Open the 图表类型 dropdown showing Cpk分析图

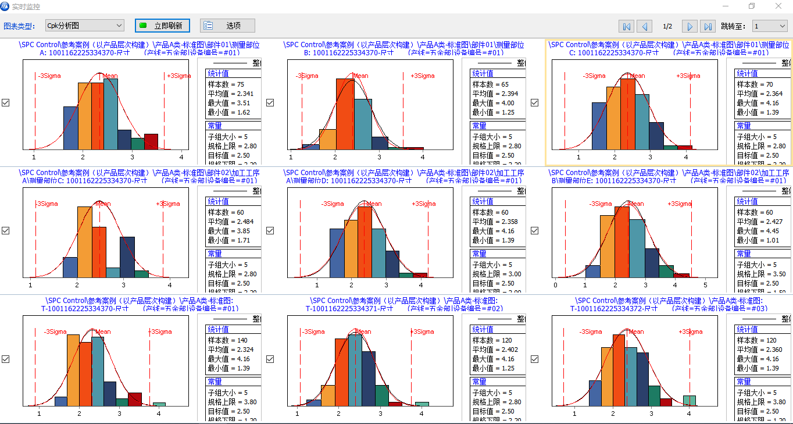point(85,26)
